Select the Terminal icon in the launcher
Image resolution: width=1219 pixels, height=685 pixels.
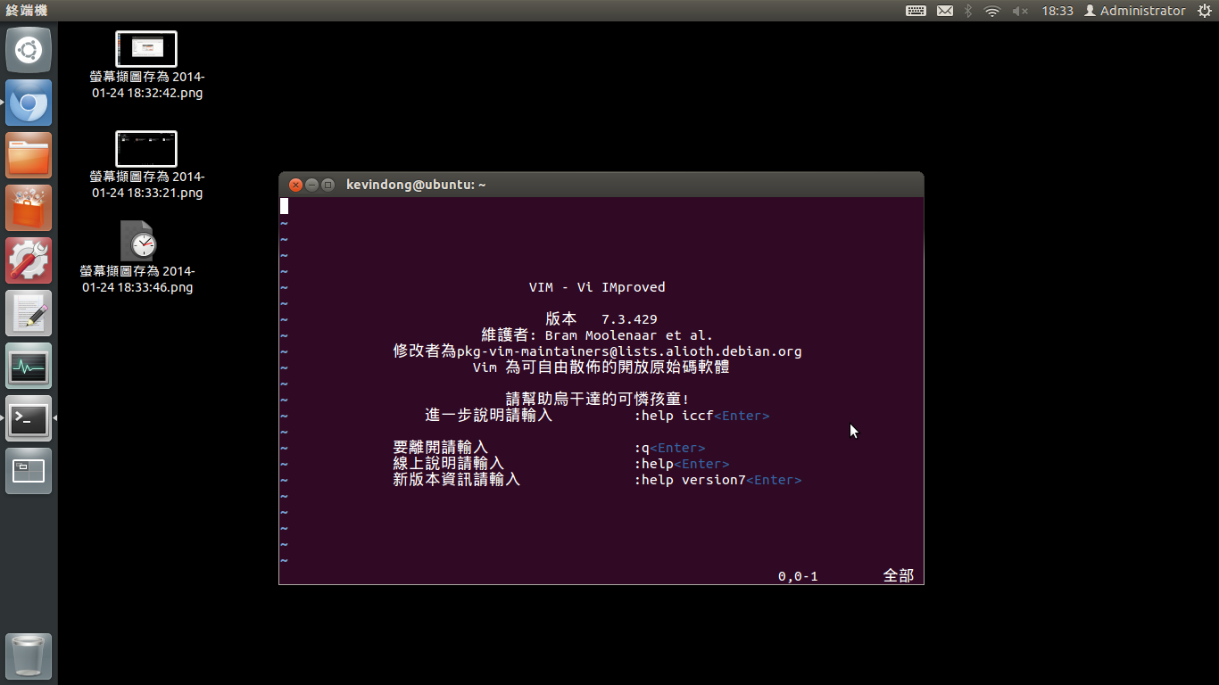coord(29,418)
